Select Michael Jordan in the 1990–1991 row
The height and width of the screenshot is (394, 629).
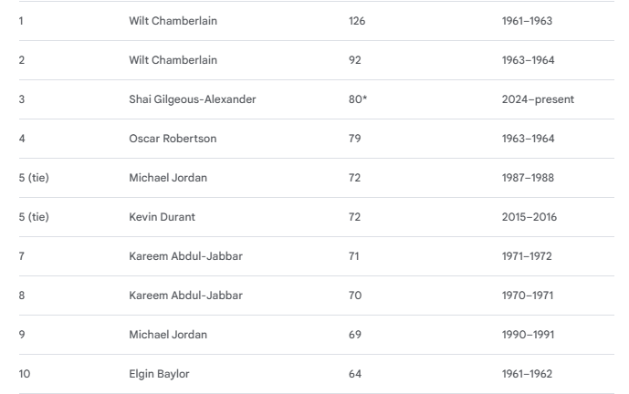point(168,335)
